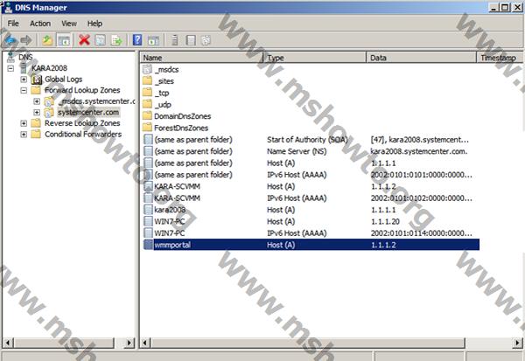Viewport: 525px width, 361px height.
Task: Collapse the KARA2008 server node
Action: coord(10,68)
